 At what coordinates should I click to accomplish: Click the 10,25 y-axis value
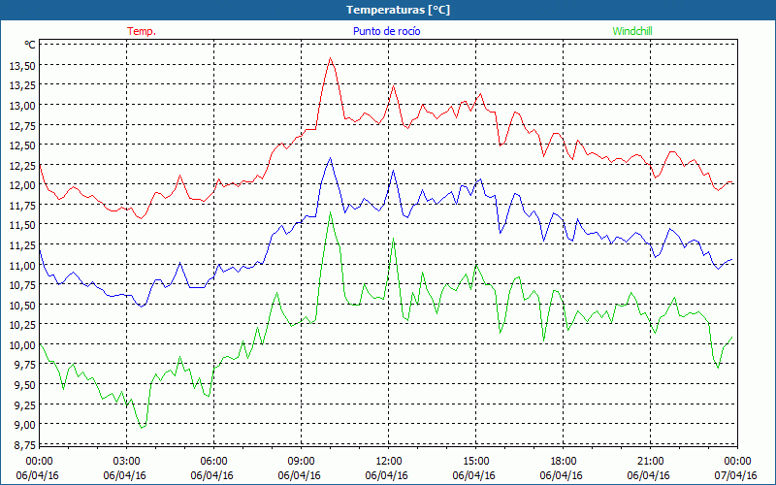[21, 325]
